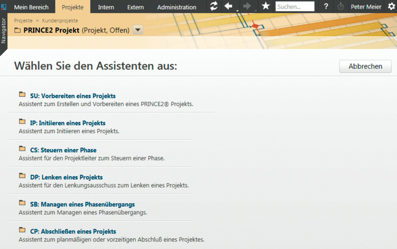Choose CS: Steuern einer Phase assistant
This screenshot has height=249, width=397.
point(63,150)
